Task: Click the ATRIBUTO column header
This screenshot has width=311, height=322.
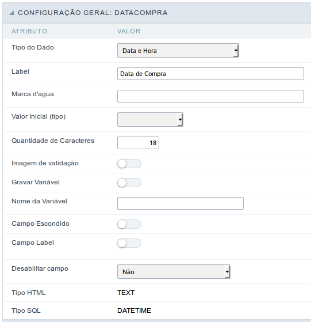Action: pyautogui.click(x=29, y=31)
